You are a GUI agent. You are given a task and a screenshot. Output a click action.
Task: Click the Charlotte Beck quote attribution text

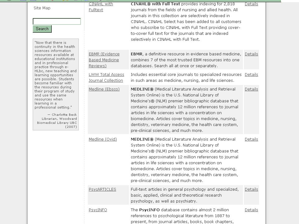pos(57,121)
